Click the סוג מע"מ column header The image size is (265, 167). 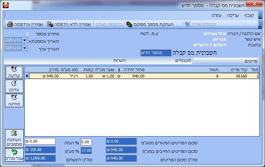point(69,70)
